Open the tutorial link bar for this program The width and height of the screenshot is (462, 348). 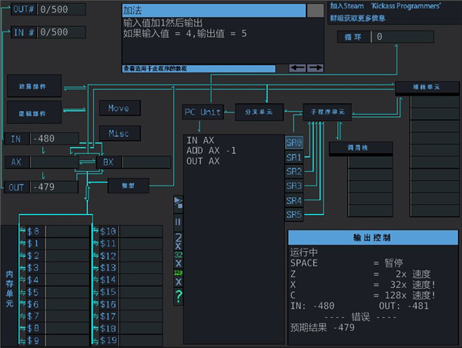(x=199, y=69)
